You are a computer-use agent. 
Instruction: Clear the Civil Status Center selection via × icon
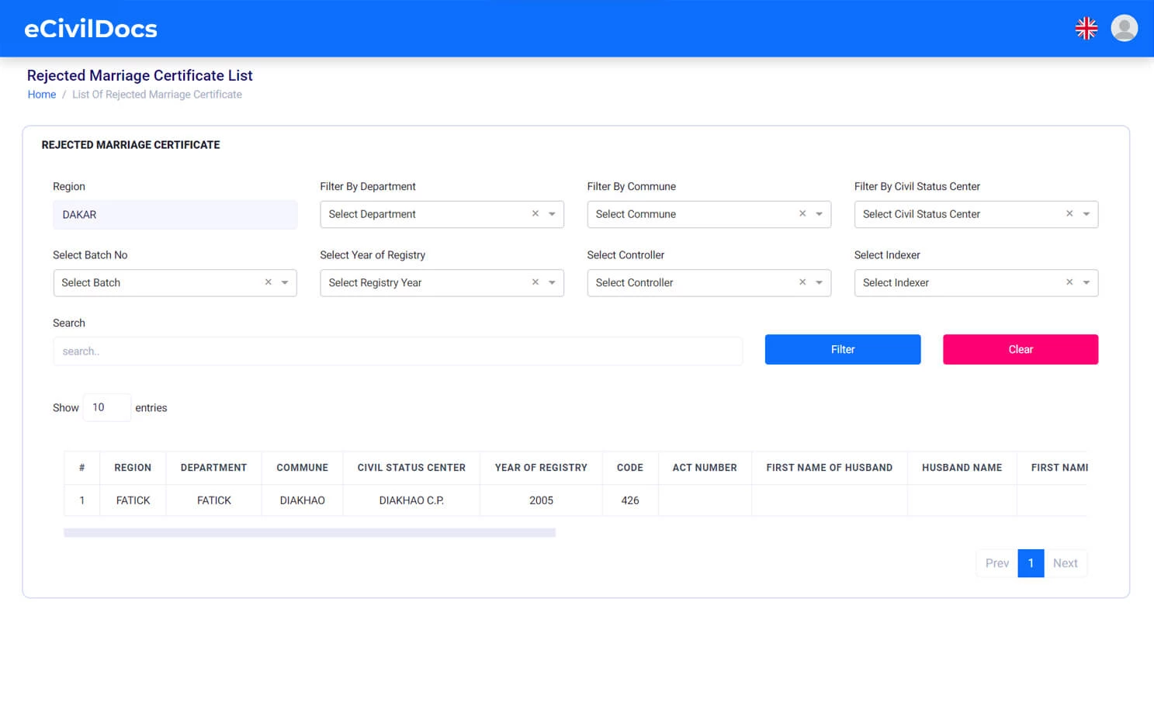pyautogui.click(x=1069, y=213)
